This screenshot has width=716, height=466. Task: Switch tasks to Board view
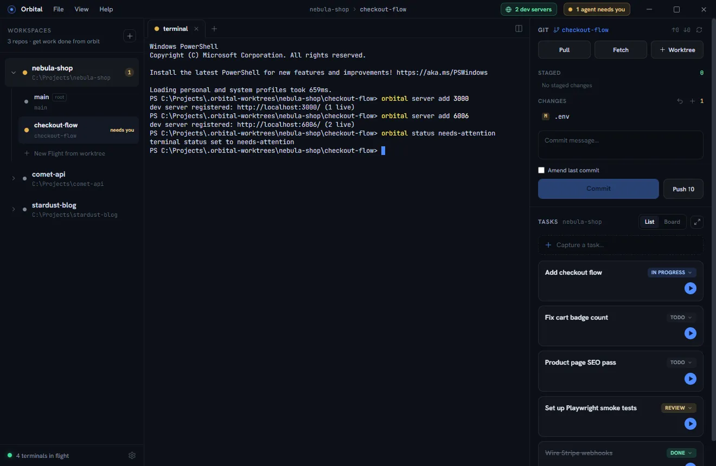pos(672,222)
